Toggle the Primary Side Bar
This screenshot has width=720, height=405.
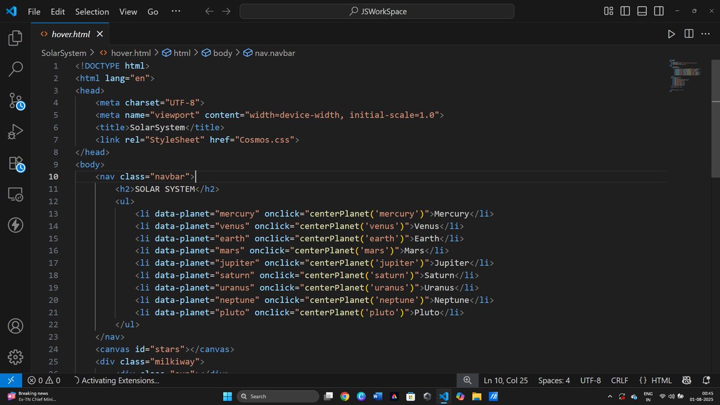[x=625, y=11]
